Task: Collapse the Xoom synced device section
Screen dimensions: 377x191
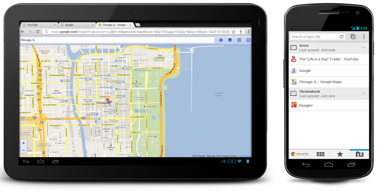Action: [364, 48]
